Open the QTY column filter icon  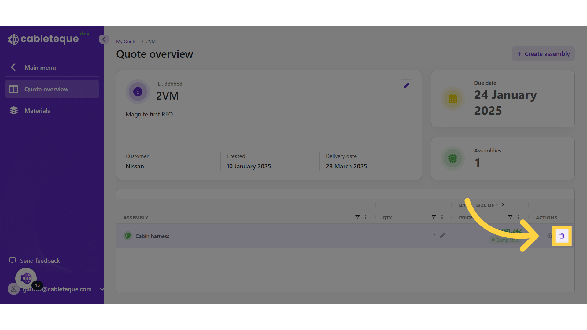[434, 217]
